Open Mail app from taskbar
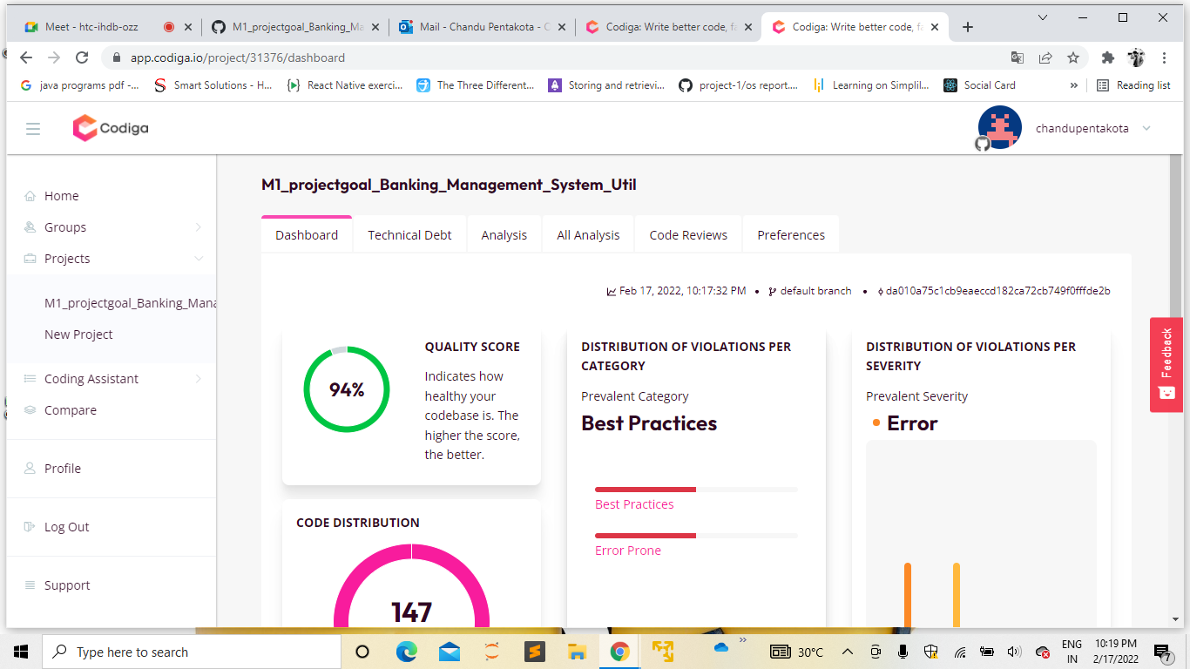 click(x=450, y=652)
